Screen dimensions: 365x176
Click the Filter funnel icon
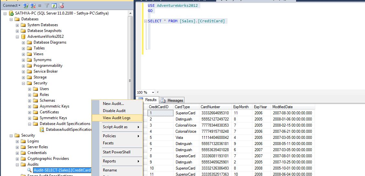pos(47,5)
